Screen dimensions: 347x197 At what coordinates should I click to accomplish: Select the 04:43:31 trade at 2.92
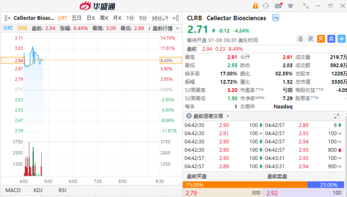pyautogui.click(x=303, y=158)
